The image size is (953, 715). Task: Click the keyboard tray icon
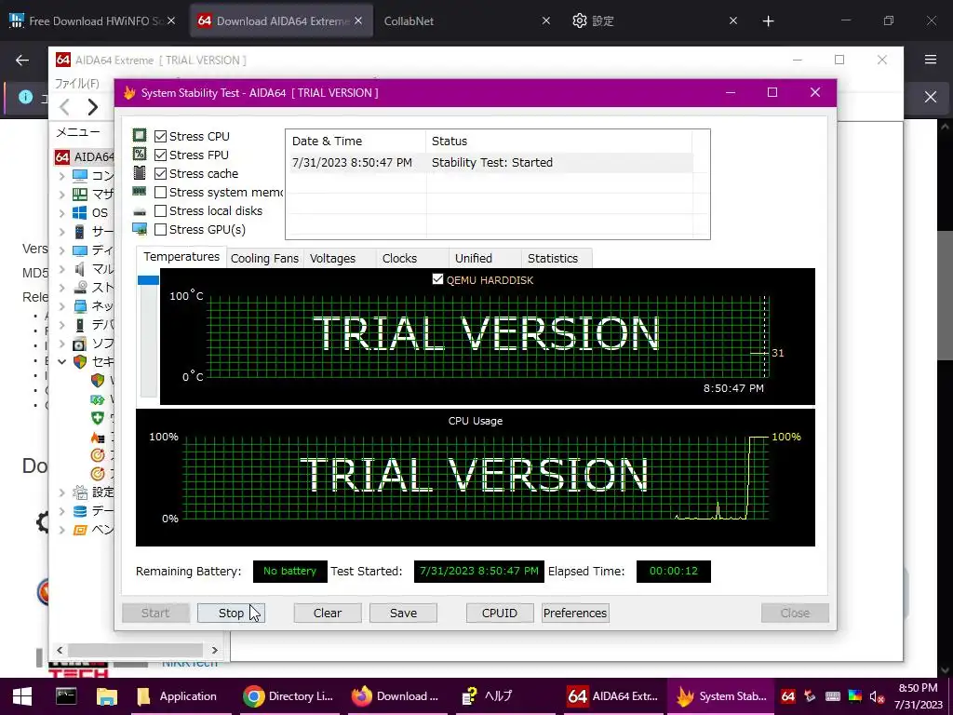pyautogui.click(x=833, y=696)
